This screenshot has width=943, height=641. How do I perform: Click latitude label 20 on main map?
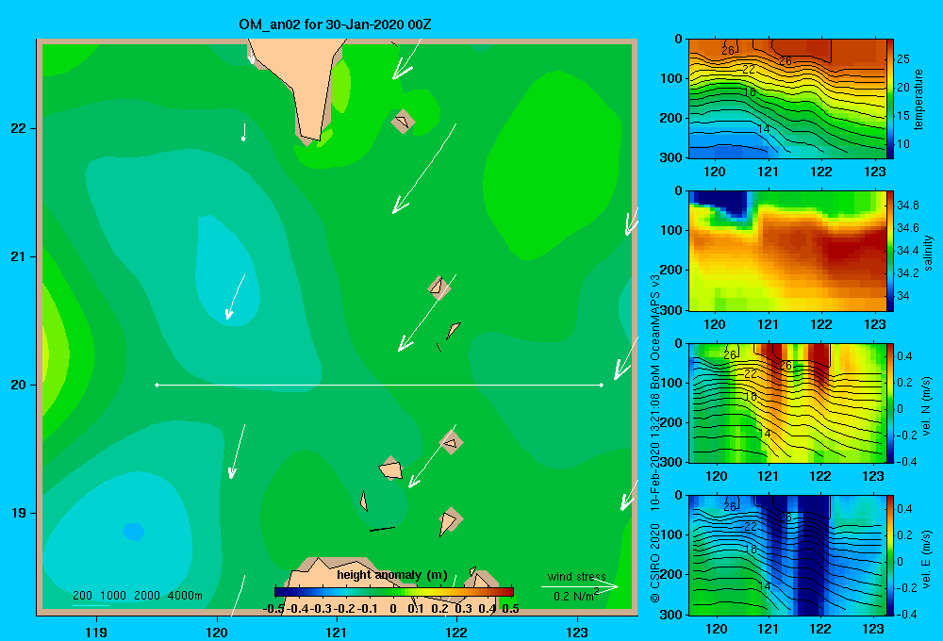tap(18, 385)
